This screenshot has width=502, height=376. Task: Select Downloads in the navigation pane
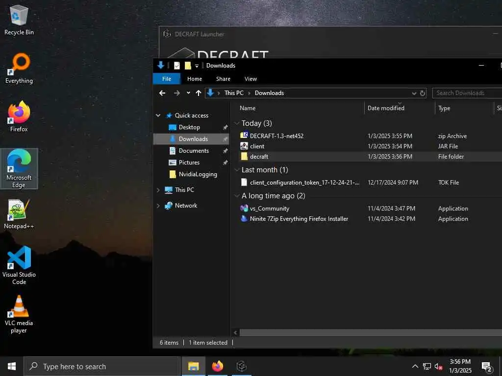pos(192,139)
